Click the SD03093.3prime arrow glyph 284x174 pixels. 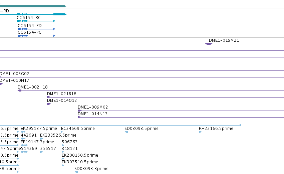pos(76,172)
